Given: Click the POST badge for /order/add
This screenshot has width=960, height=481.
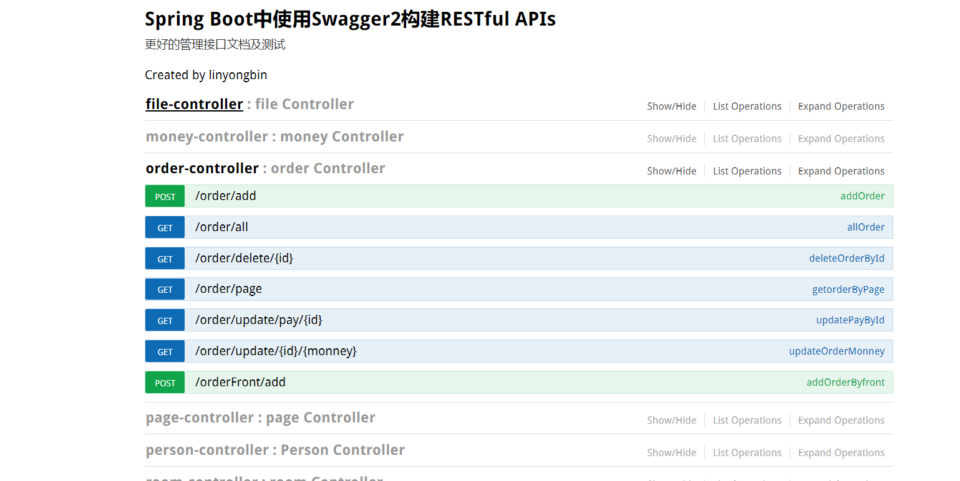Looking at the screenshot, I should pyautogui.click(x=165, y=196).
